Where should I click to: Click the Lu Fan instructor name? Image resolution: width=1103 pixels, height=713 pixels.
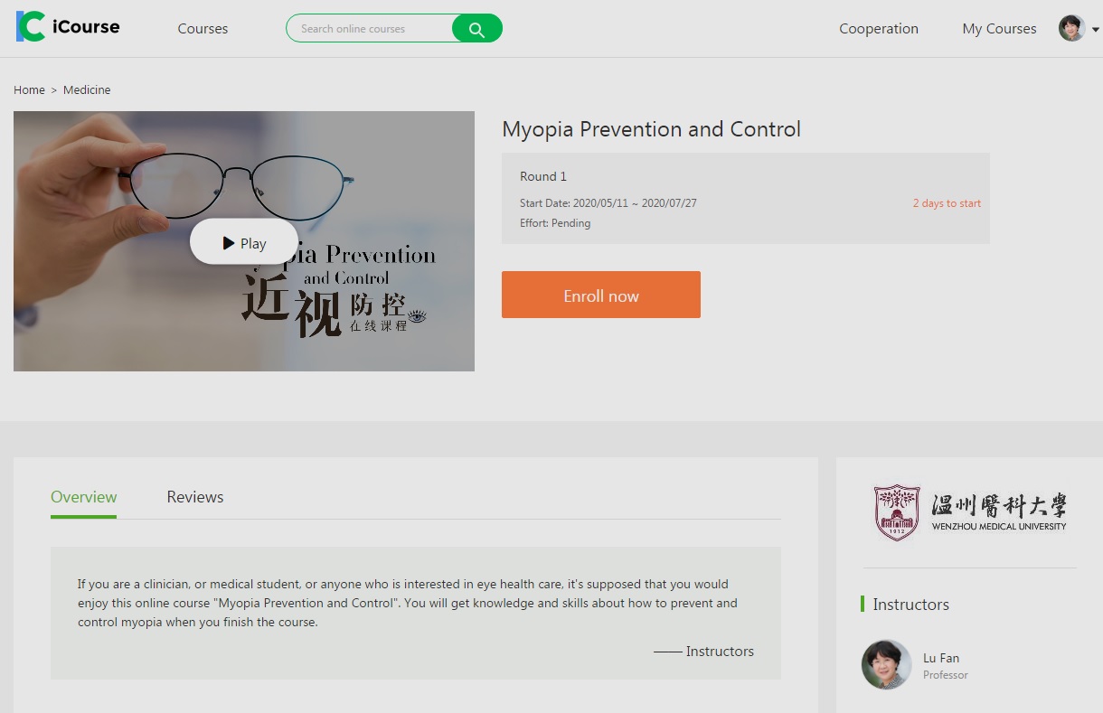tap(940, 658)
